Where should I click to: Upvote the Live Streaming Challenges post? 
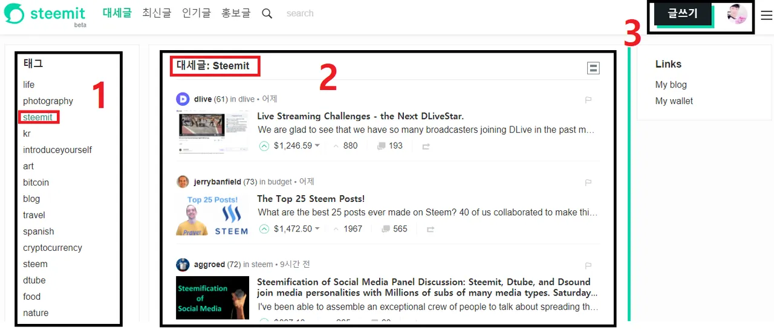(x=264, y=146)
